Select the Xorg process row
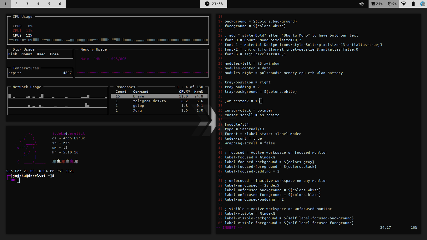Image resolution: width=427 pixels, height=240 pixels. point(159,110)
